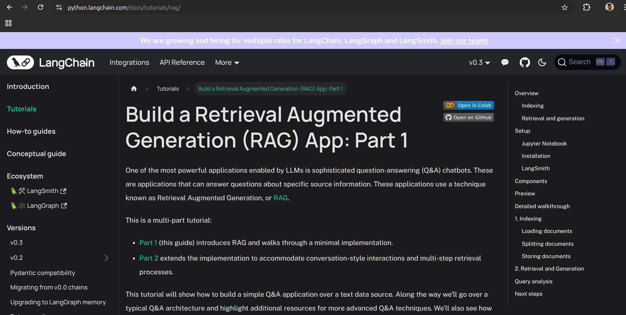Image resolution: width=626 pixels, height=315 pixels.
Task: Open the More dropdown menu
Action: [227, 62]
